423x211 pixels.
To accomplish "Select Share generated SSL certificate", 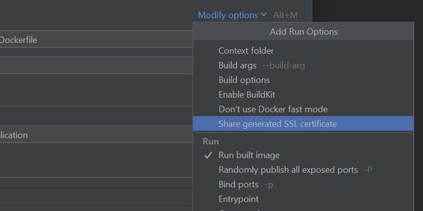I will [277, 124].
